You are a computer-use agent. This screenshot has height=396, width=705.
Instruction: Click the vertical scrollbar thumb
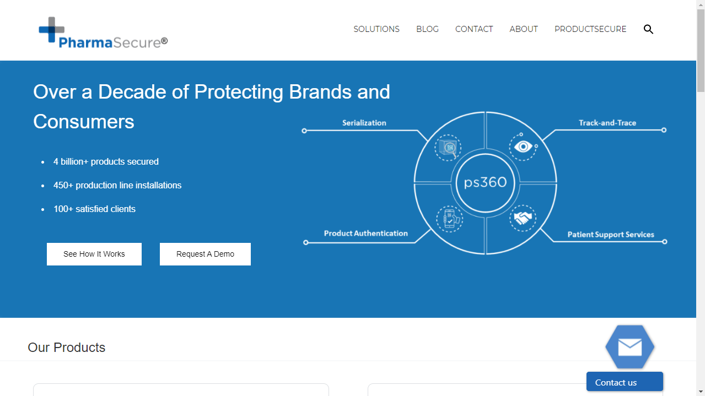pos(701,50)
